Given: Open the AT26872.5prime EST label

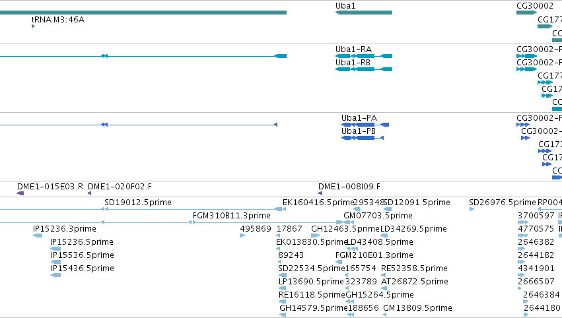Looking at the screenshot, I should click(414, 282).
